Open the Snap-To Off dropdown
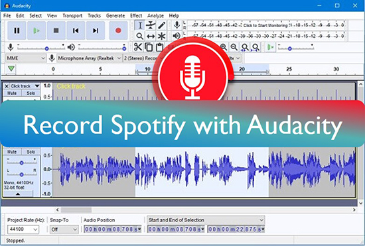Screen dimensions: 365x246 click(x=64, y=229)
